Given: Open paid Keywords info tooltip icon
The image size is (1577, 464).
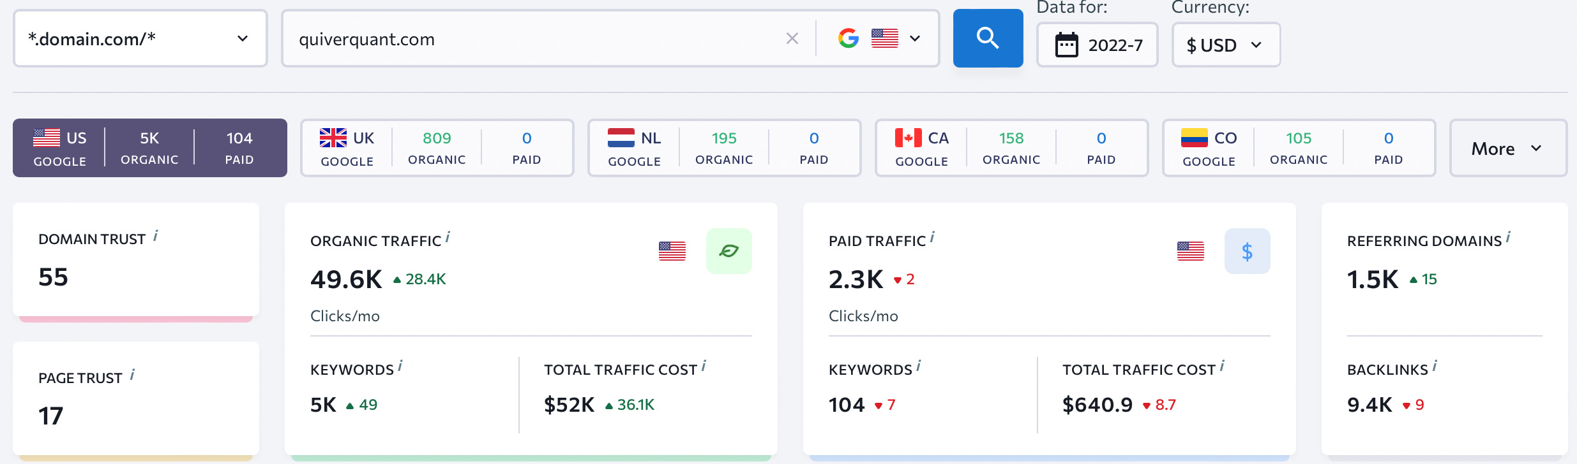Looking at the screenshot, I should (x=918, y=366).
